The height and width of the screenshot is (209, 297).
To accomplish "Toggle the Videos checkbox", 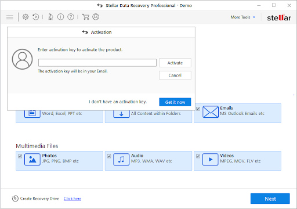I will pos(198,156).
